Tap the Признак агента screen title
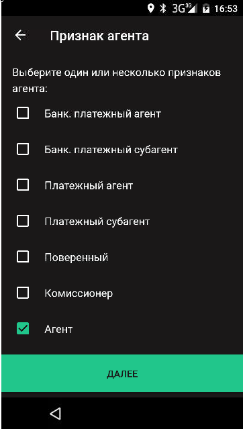The width and height of the screenshot is (243, 429). coord(99,36)
